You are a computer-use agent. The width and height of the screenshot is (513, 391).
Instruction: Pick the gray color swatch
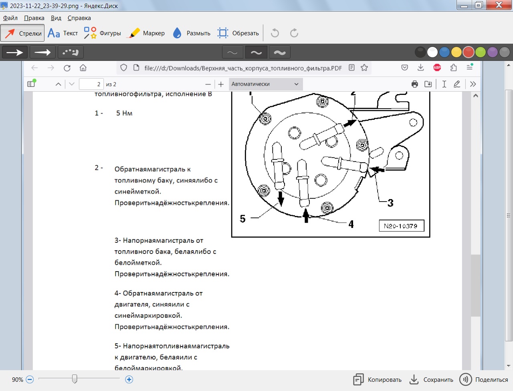[505, 52]
